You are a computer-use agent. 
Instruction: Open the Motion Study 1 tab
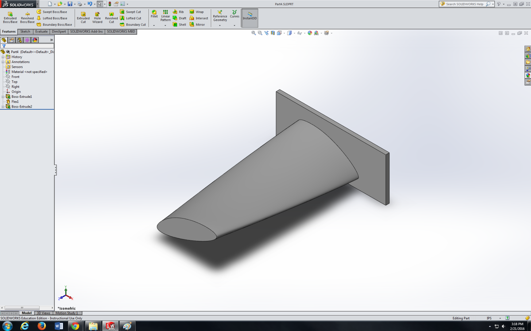click(x=67, y=313)
